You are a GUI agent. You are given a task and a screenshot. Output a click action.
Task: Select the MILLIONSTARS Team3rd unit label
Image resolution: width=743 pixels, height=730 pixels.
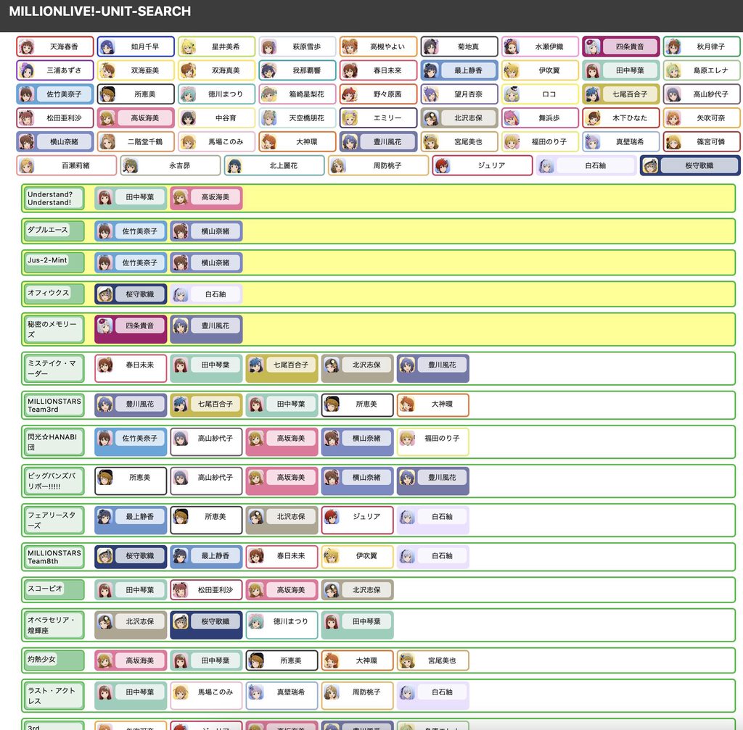click(54, 405)
